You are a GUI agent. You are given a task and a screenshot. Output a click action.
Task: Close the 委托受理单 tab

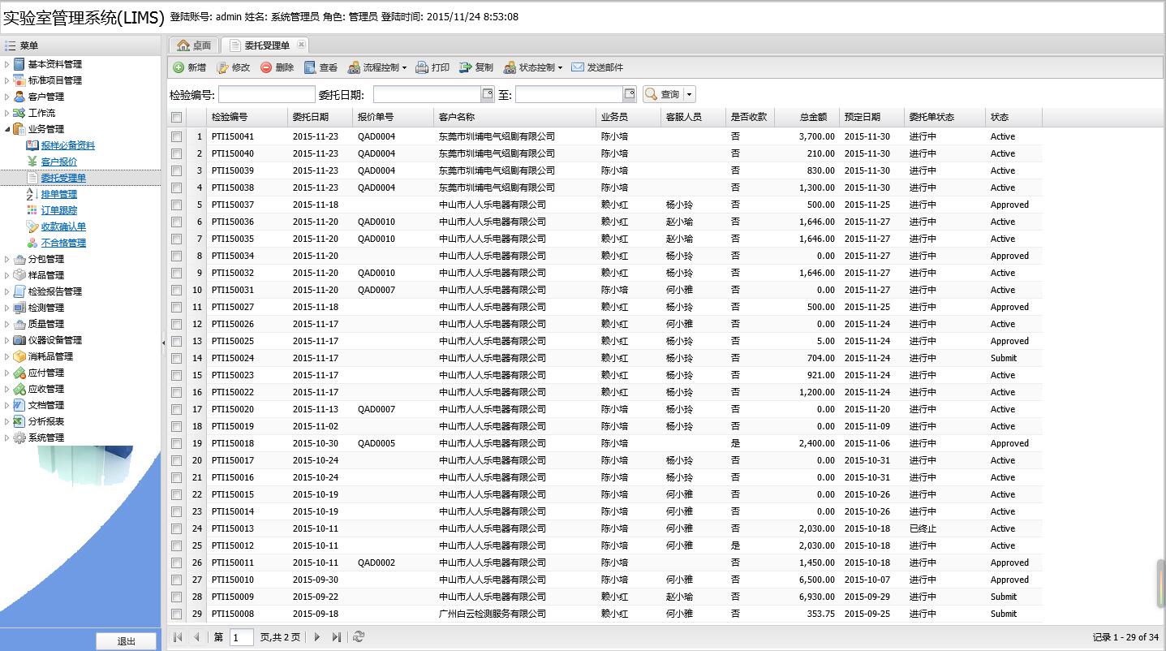[x=301, y=45]
